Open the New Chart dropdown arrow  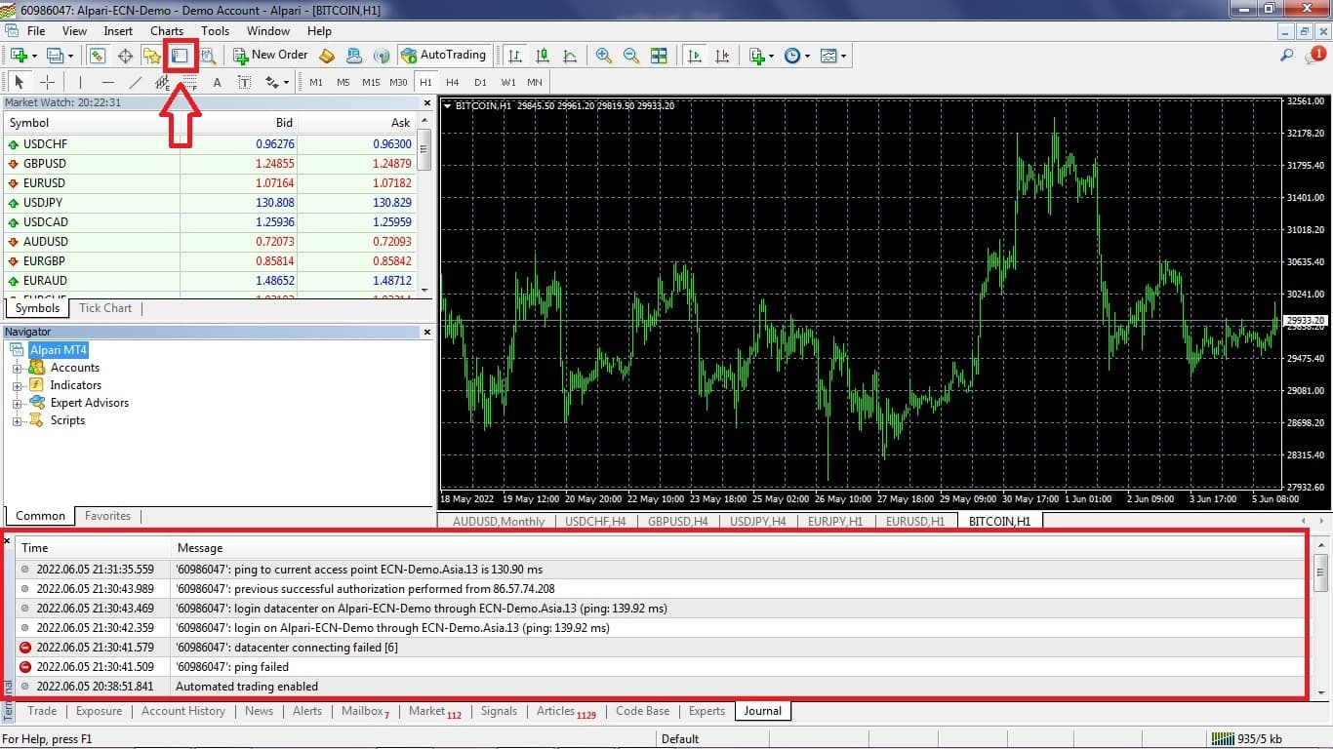pos(34,57)
